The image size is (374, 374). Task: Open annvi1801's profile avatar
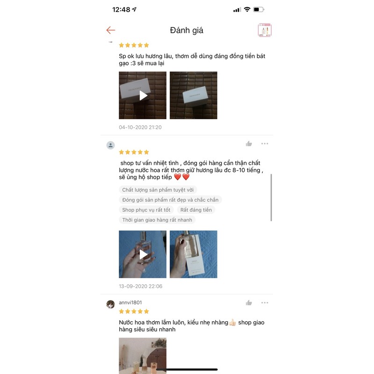click(x=110, y=304)
